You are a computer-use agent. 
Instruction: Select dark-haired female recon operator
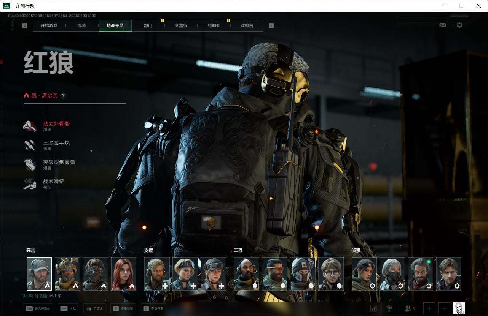pos(364,274)
